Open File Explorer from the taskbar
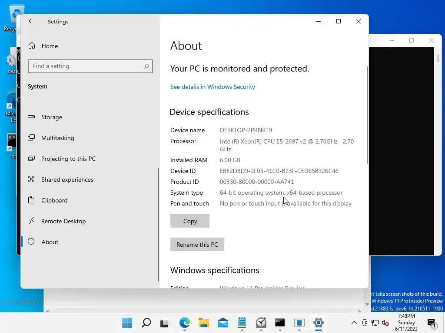 click(x=204, y=323)
